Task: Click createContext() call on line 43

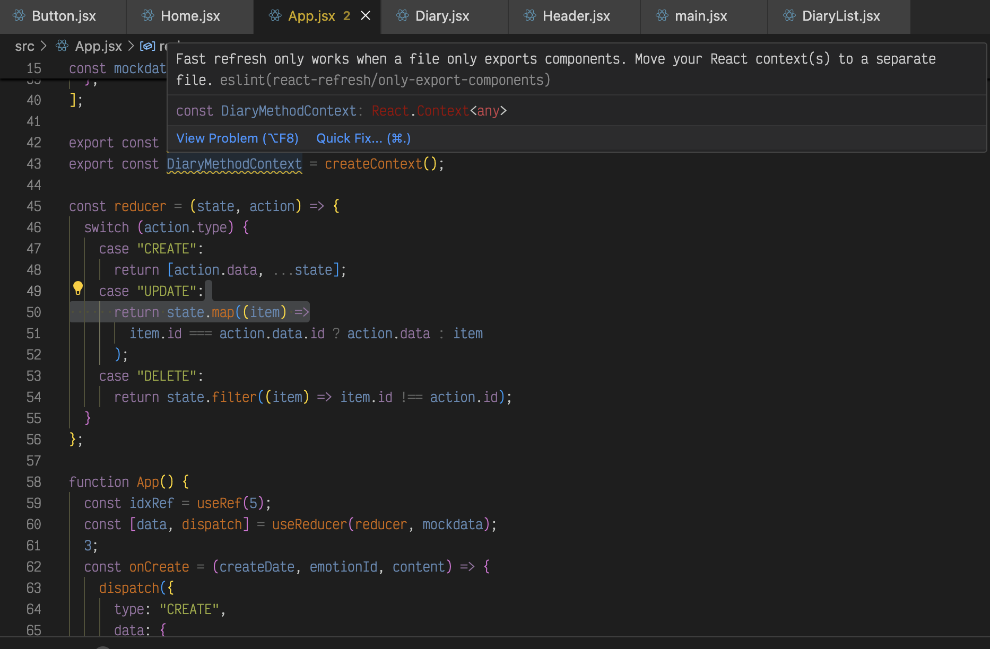Action: 380,164
